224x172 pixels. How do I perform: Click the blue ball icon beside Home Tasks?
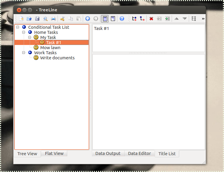pyautogui.click(x=30, y=32)
